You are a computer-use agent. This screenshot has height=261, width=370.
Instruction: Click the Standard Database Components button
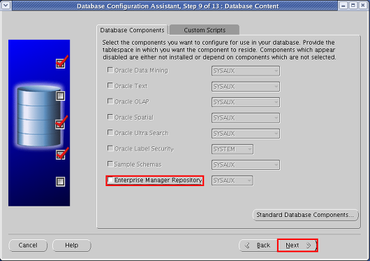coord(305,215)
